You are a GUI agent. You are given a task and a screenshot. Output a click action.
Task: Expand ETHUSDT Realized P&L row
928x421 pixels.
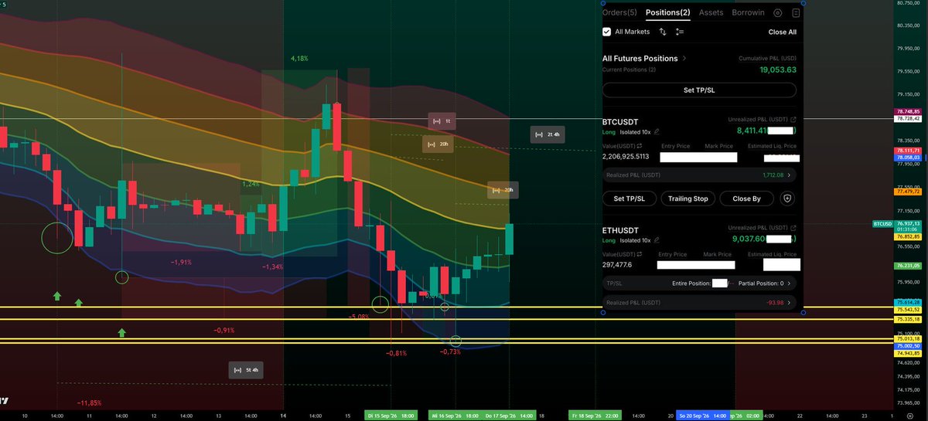point(699,303)
